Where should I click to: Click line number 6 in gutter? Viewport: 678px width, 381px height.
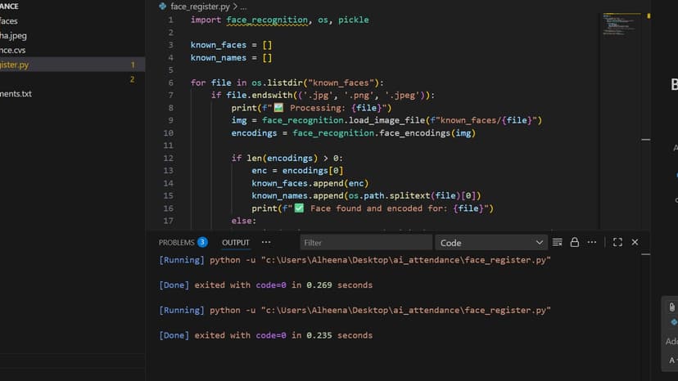click(171, 83)
